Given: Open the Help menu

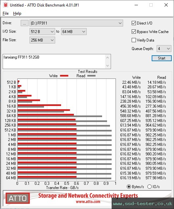Looking at the screenshot, I should (x=17, y=13).
